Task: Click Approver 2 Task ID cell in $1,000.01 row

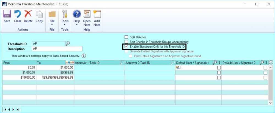Action: coord(150,73)
